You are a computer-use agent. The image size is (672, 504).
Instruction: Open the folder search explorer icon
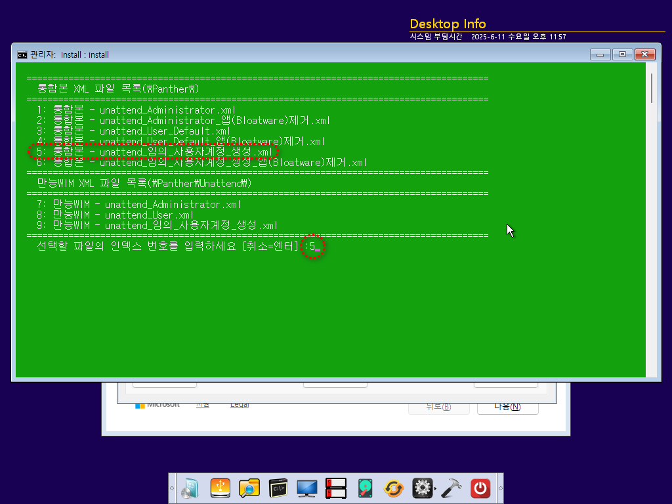pos(249,488)
